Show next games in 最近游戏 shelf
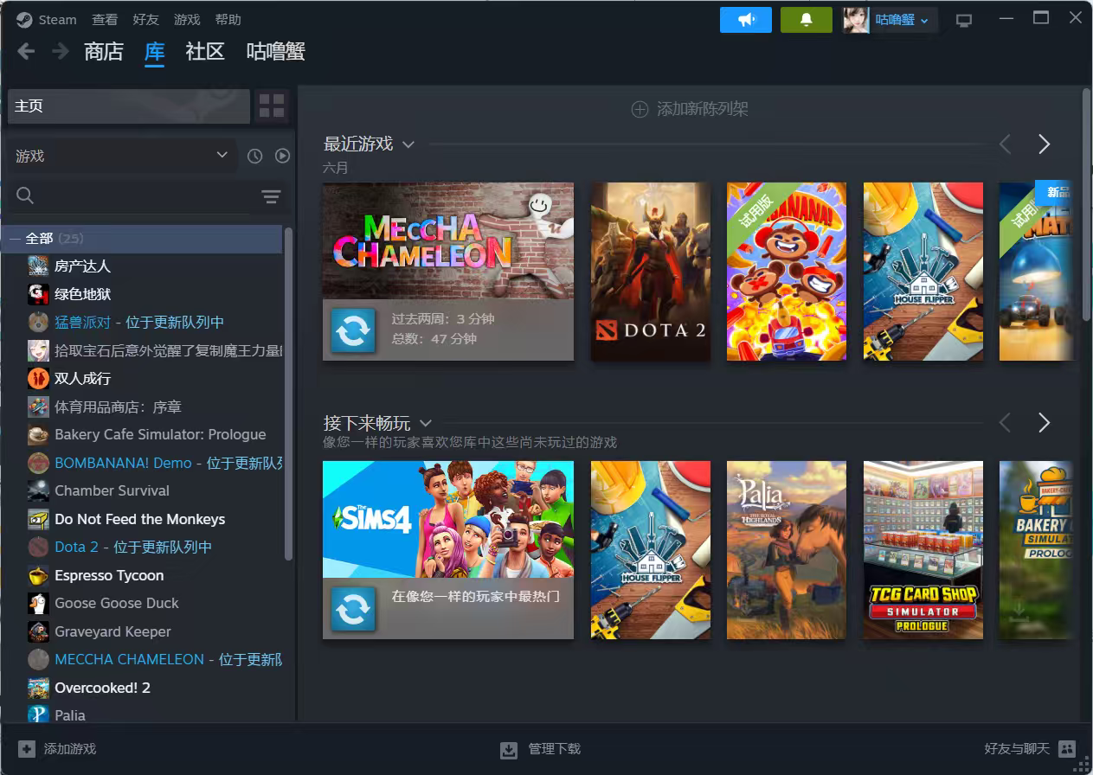Image resolution: width=1093 pixels, height=775 pixels. coord(1044,144)
